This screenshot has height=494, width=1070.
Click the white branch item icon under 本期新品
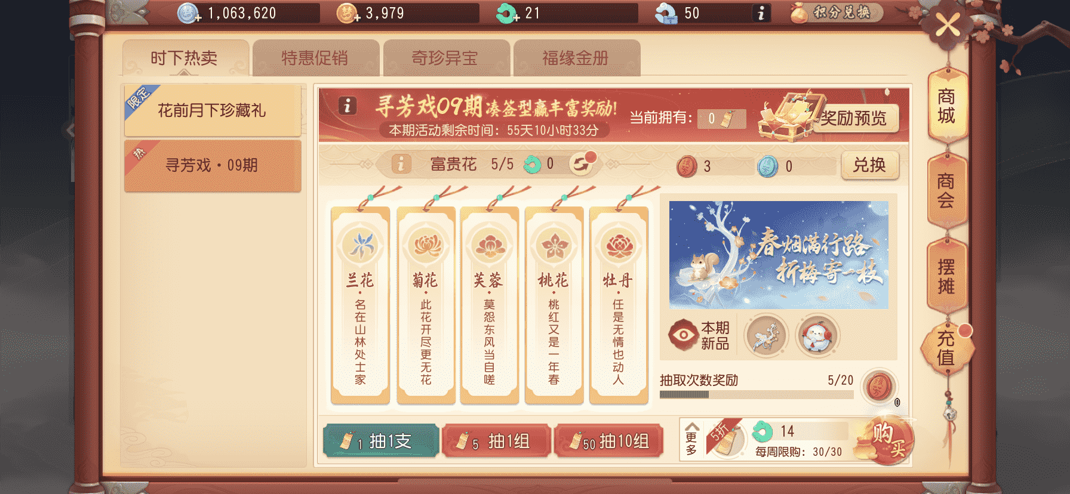(x=766, y=336)
